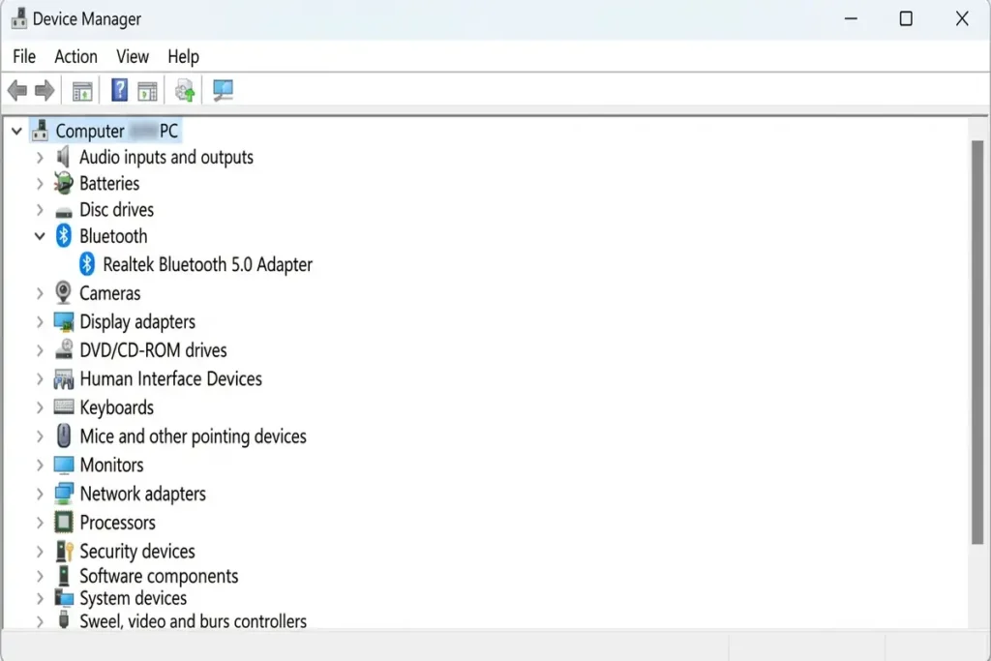Click the Computer root node icon
991x661 pixels.
(x=40, y=131)
